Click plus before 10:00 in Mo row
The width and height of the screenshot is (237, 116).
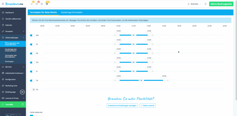pos(115,35)
